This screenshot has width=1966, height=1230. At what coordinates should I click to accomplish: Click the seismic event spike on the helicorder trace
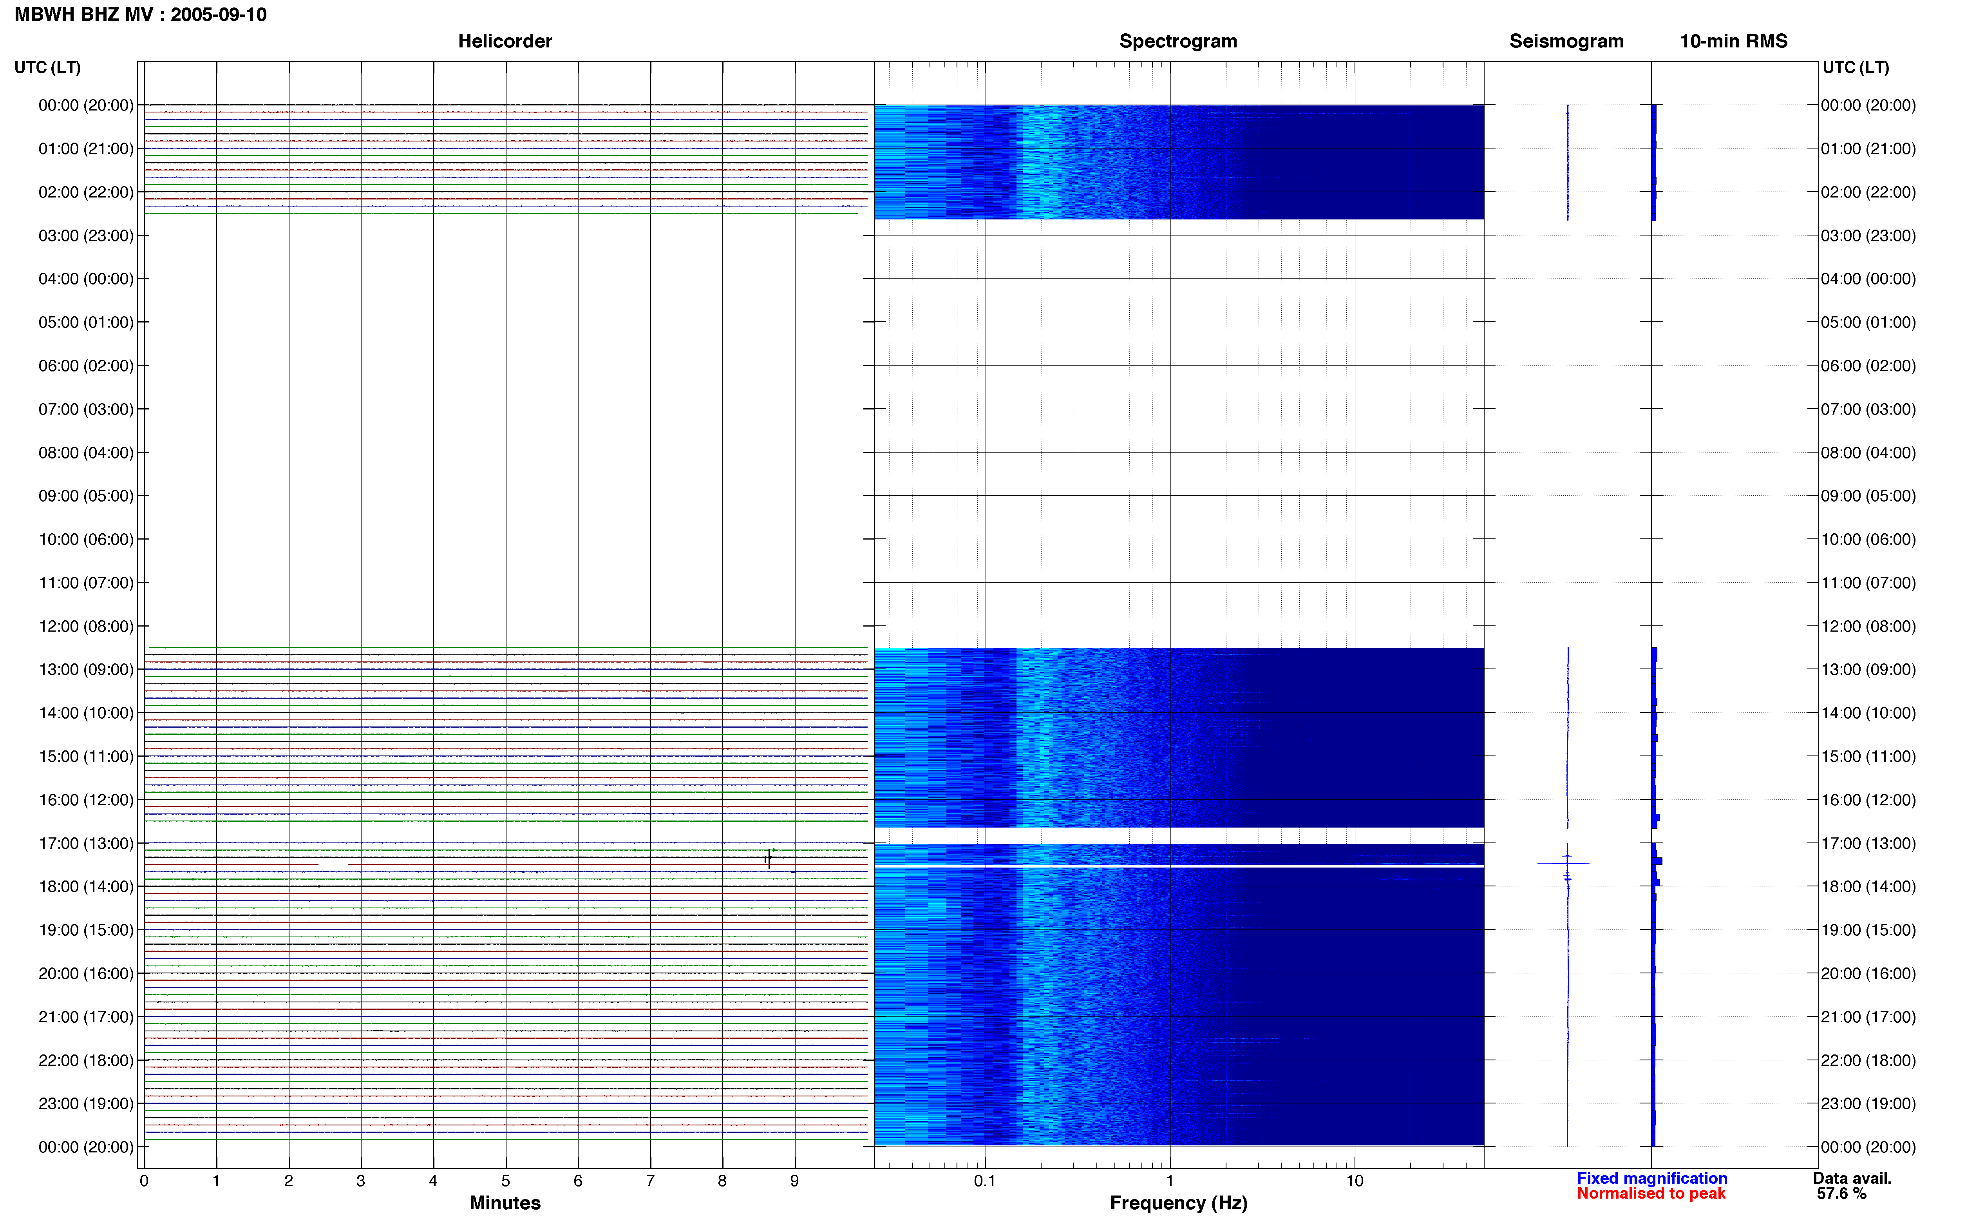pyautogui.click(x=769, y=858)
